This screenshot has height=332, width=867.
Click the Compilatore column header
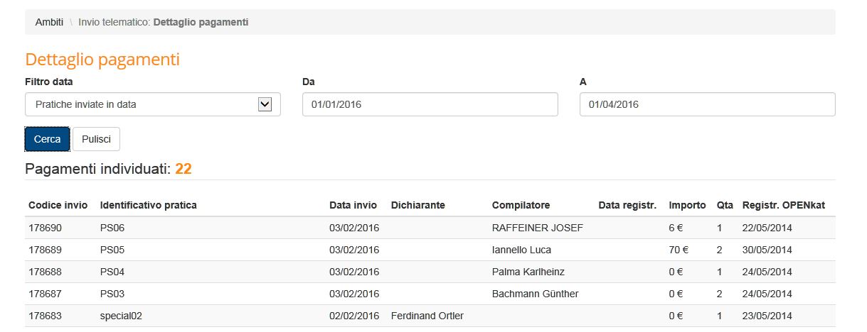521,205
